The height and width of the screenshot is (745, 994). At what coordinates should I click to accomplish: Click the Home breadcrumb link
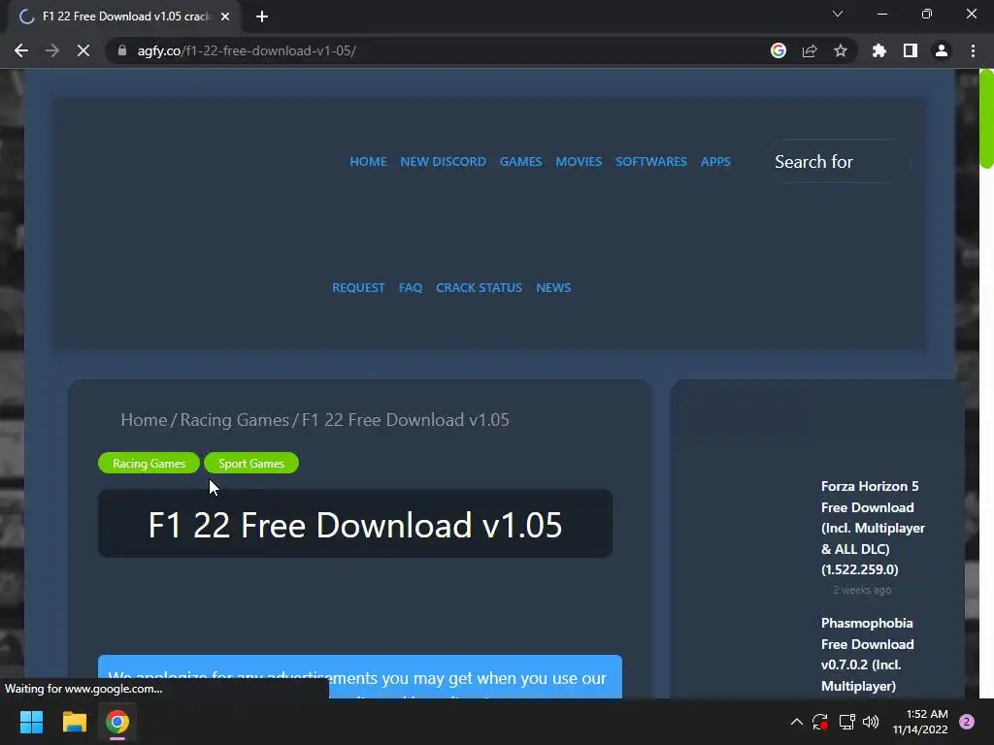pyautogui.click(x=144, y=420)
